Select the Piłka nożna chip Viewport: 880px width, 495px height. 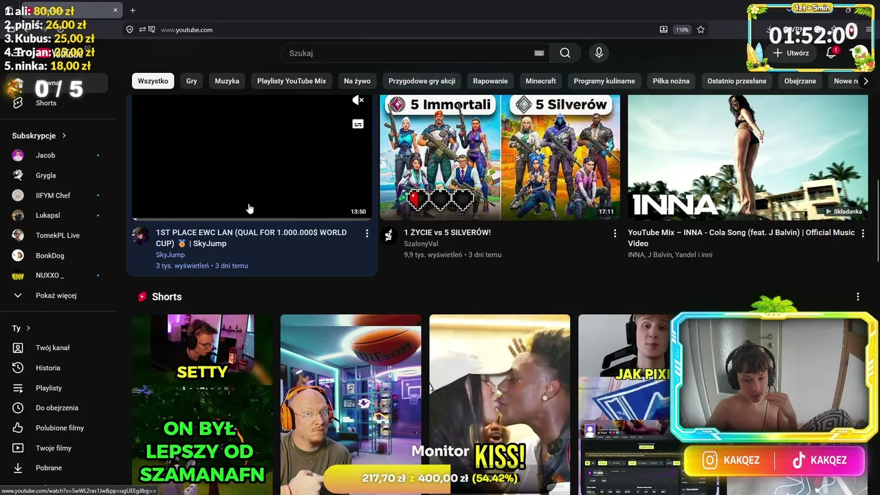pyautogui.click(x=671, y=81)
